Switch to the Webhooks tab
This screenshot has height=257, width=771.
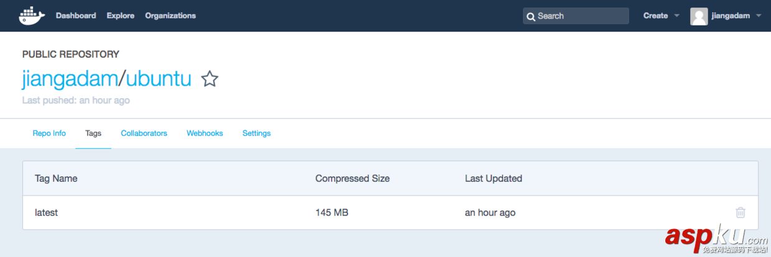coord(205,133)
